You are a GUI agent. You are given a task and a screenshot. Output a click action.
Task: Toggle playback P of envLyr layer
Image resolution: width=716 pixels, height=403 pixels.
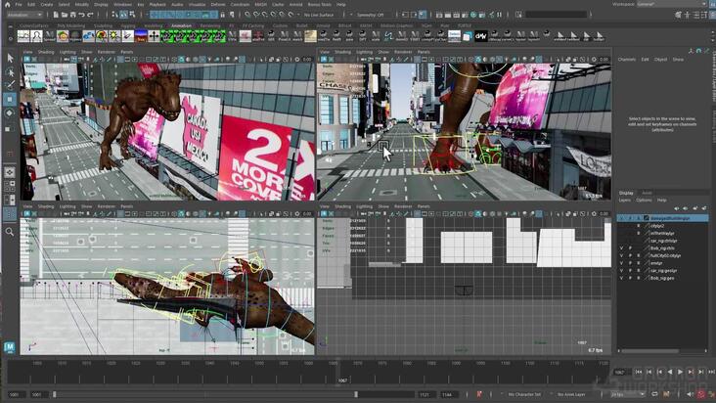[630, 263]
